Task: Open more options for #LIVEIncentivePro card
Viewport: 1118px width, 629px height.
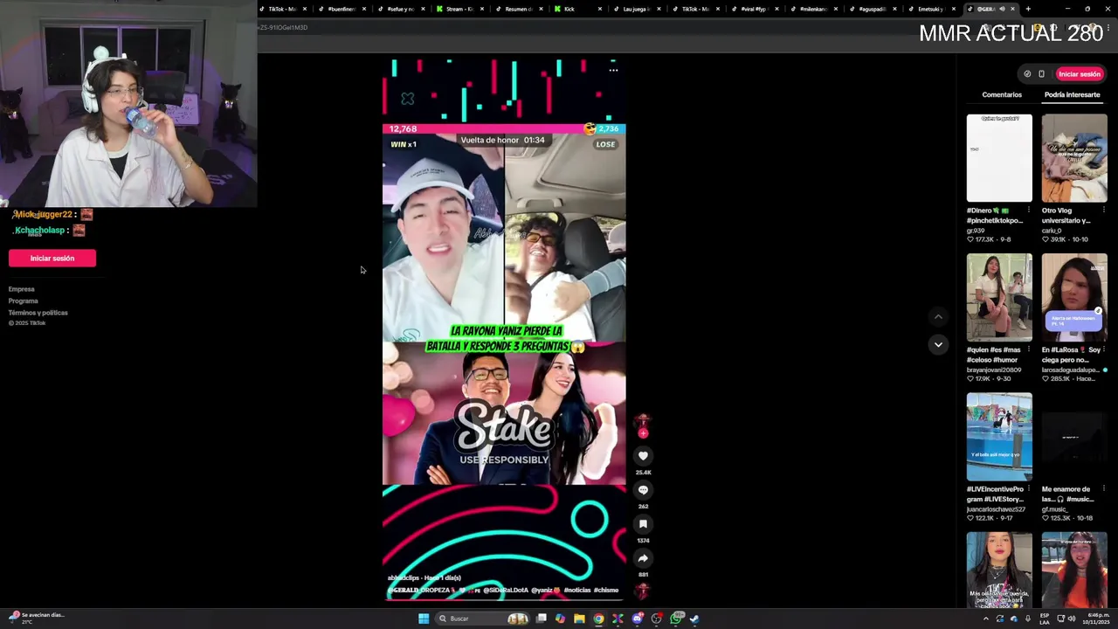Action: [x=1028, y=489]
